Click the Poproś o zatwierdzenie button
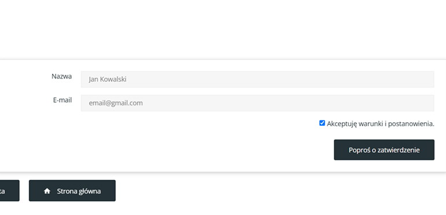Viewport: 446px width, 215px height. [x=384, y=150]
